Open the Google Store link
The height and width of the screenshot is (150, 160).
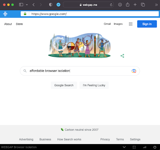point(19,24)
